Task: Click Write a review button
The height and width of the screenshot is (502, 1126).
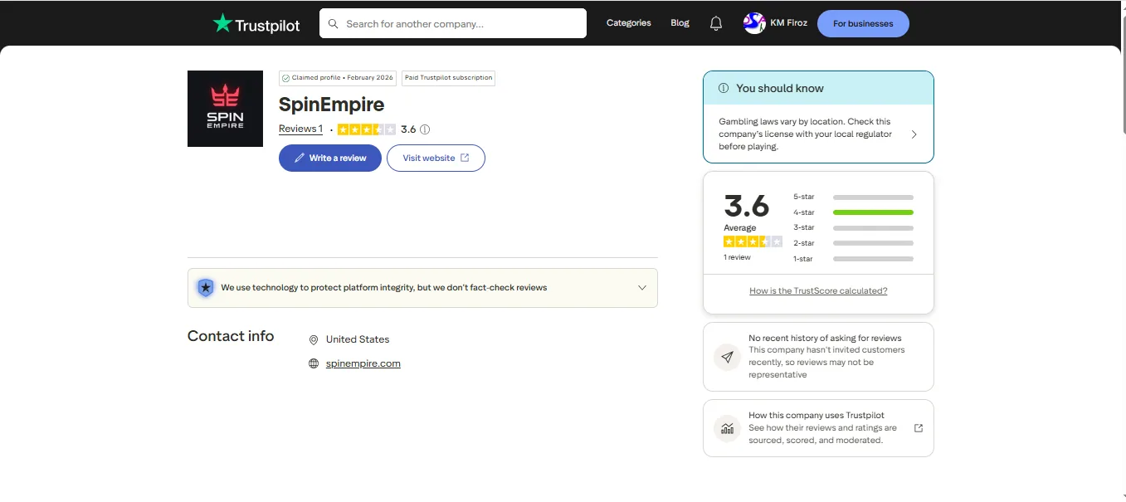Action: click(330, 158)
